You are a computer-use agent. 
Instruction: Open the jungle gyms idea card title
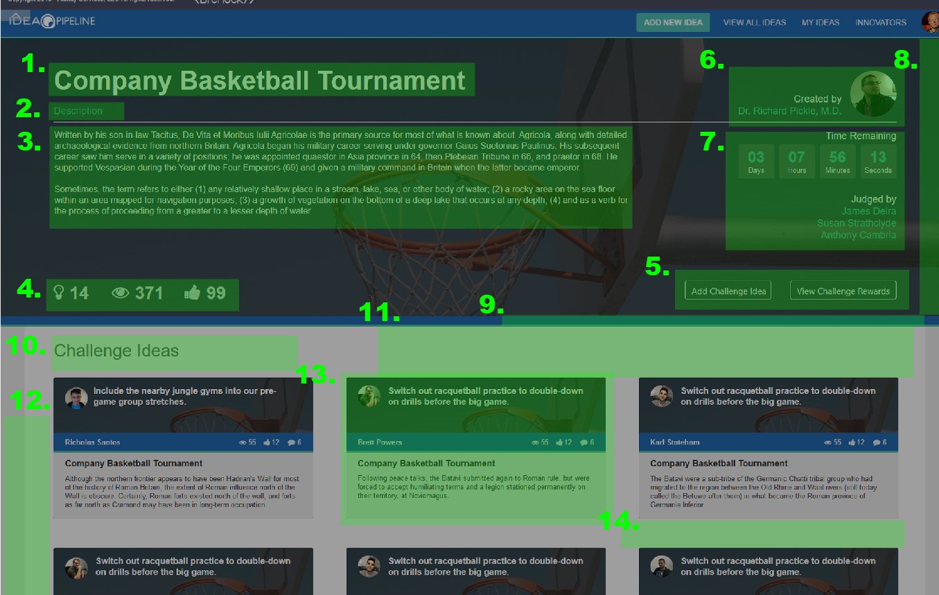[185, 396]
